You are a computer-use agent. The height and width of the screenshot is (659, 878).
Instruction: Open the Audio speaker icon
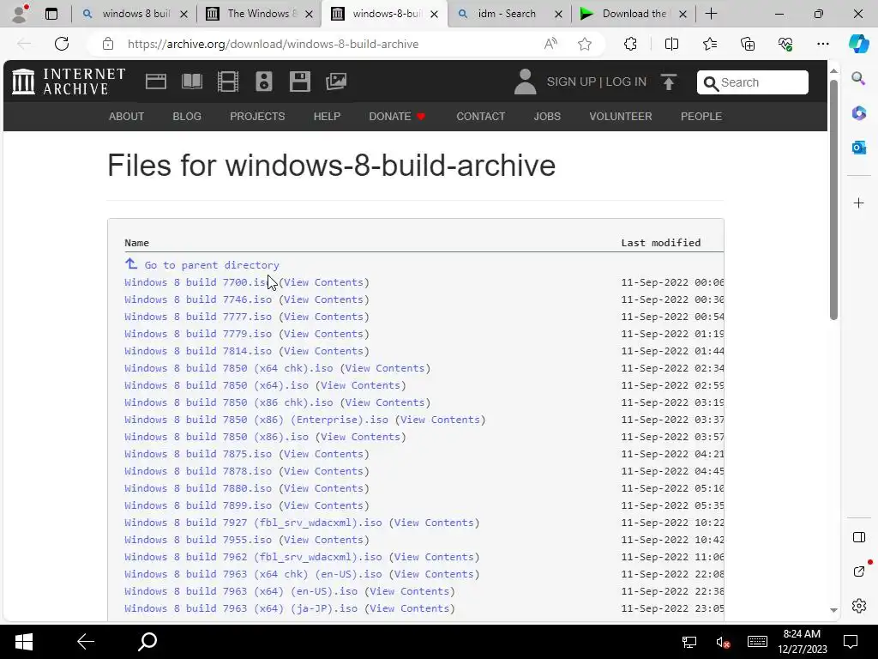click(x=264, y=82)
